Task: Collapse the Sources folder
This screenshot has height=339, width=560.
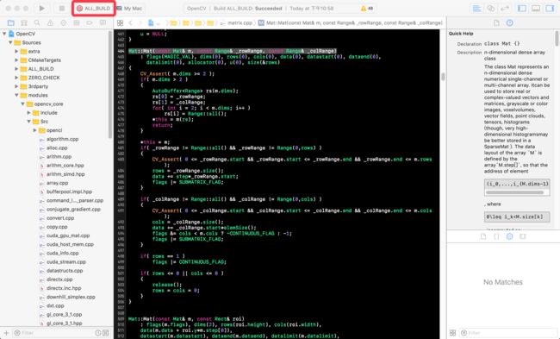Action: [x=10, y=42]
